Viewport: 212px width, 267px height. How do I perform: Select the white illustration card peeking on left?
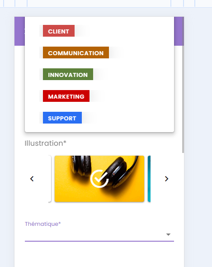pos(50,179)
